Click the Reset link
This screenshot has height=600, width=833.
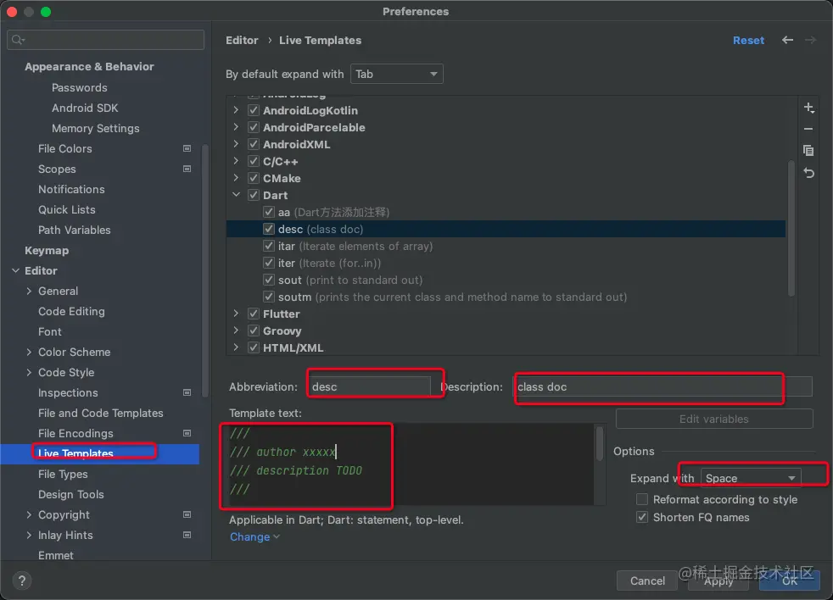(748, 41)
